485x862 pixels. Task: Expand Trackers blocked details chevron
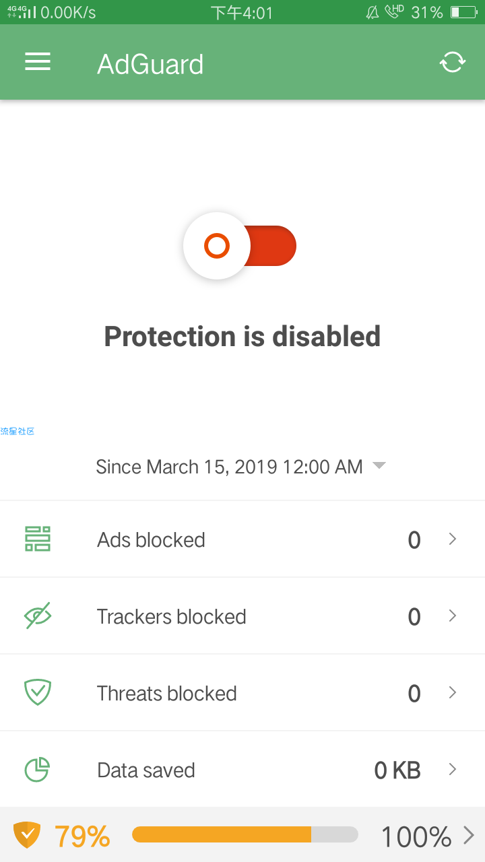coord(453,616)
